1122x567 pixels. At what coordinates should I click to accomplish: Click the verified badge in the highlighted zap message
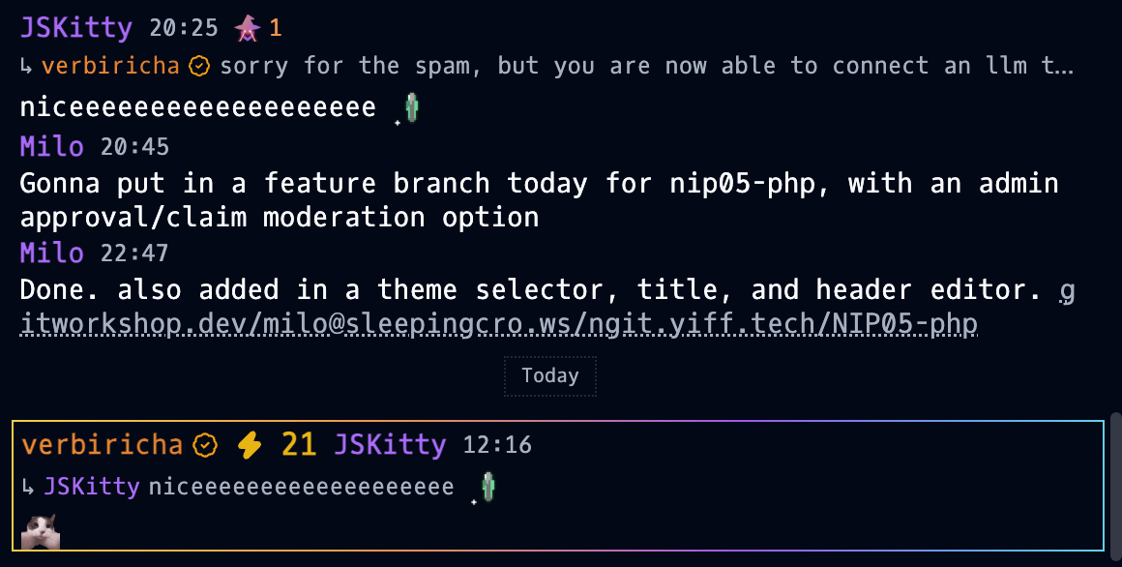pos(205,445)
